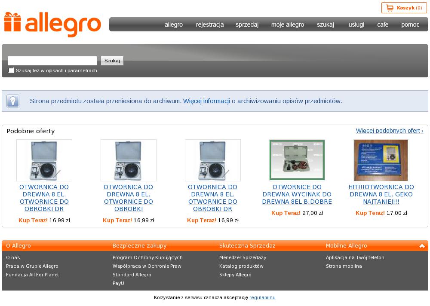Visit "cafe" from the top menu
The image size is (430, 306).
coord(383,24)
